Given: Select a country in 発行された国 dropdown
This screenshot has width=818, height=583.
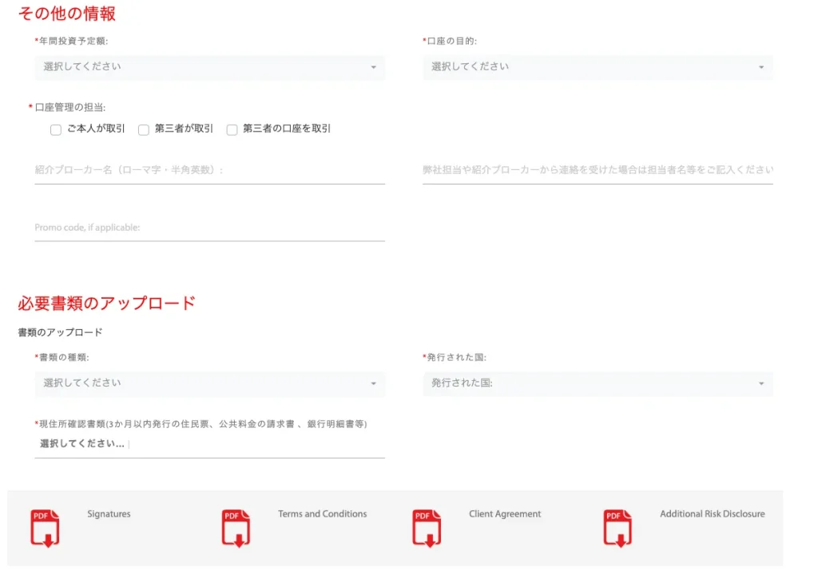Looking at the screenshot, I should (598, 383).
